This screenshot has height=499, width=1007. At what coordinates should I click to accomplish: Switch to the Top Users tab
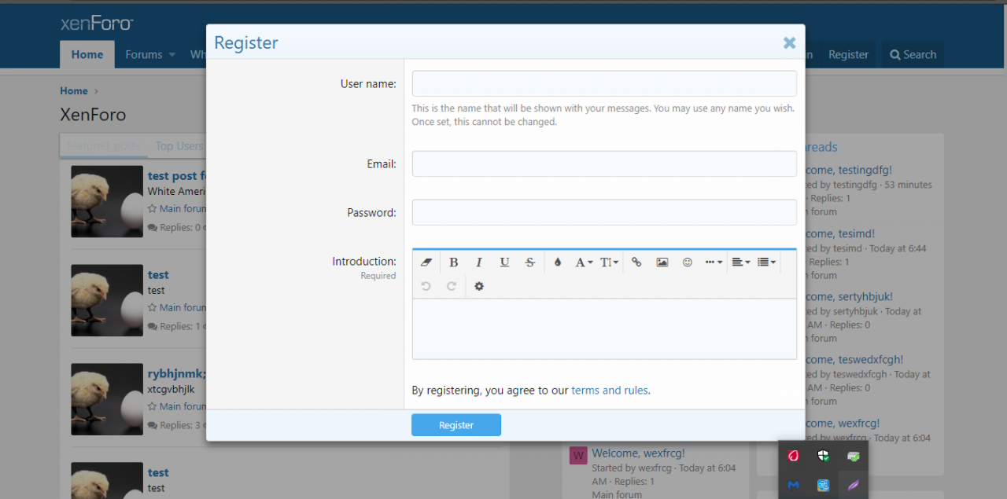click(x=179, y=146)
